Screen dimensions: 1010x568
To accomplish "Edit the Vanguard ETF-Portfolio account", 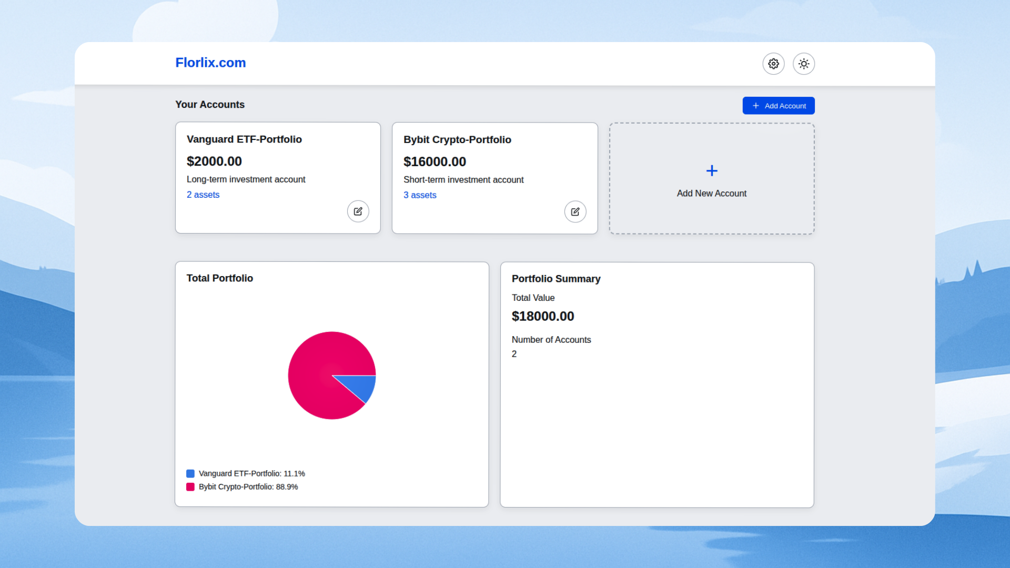I will (358, 211).
